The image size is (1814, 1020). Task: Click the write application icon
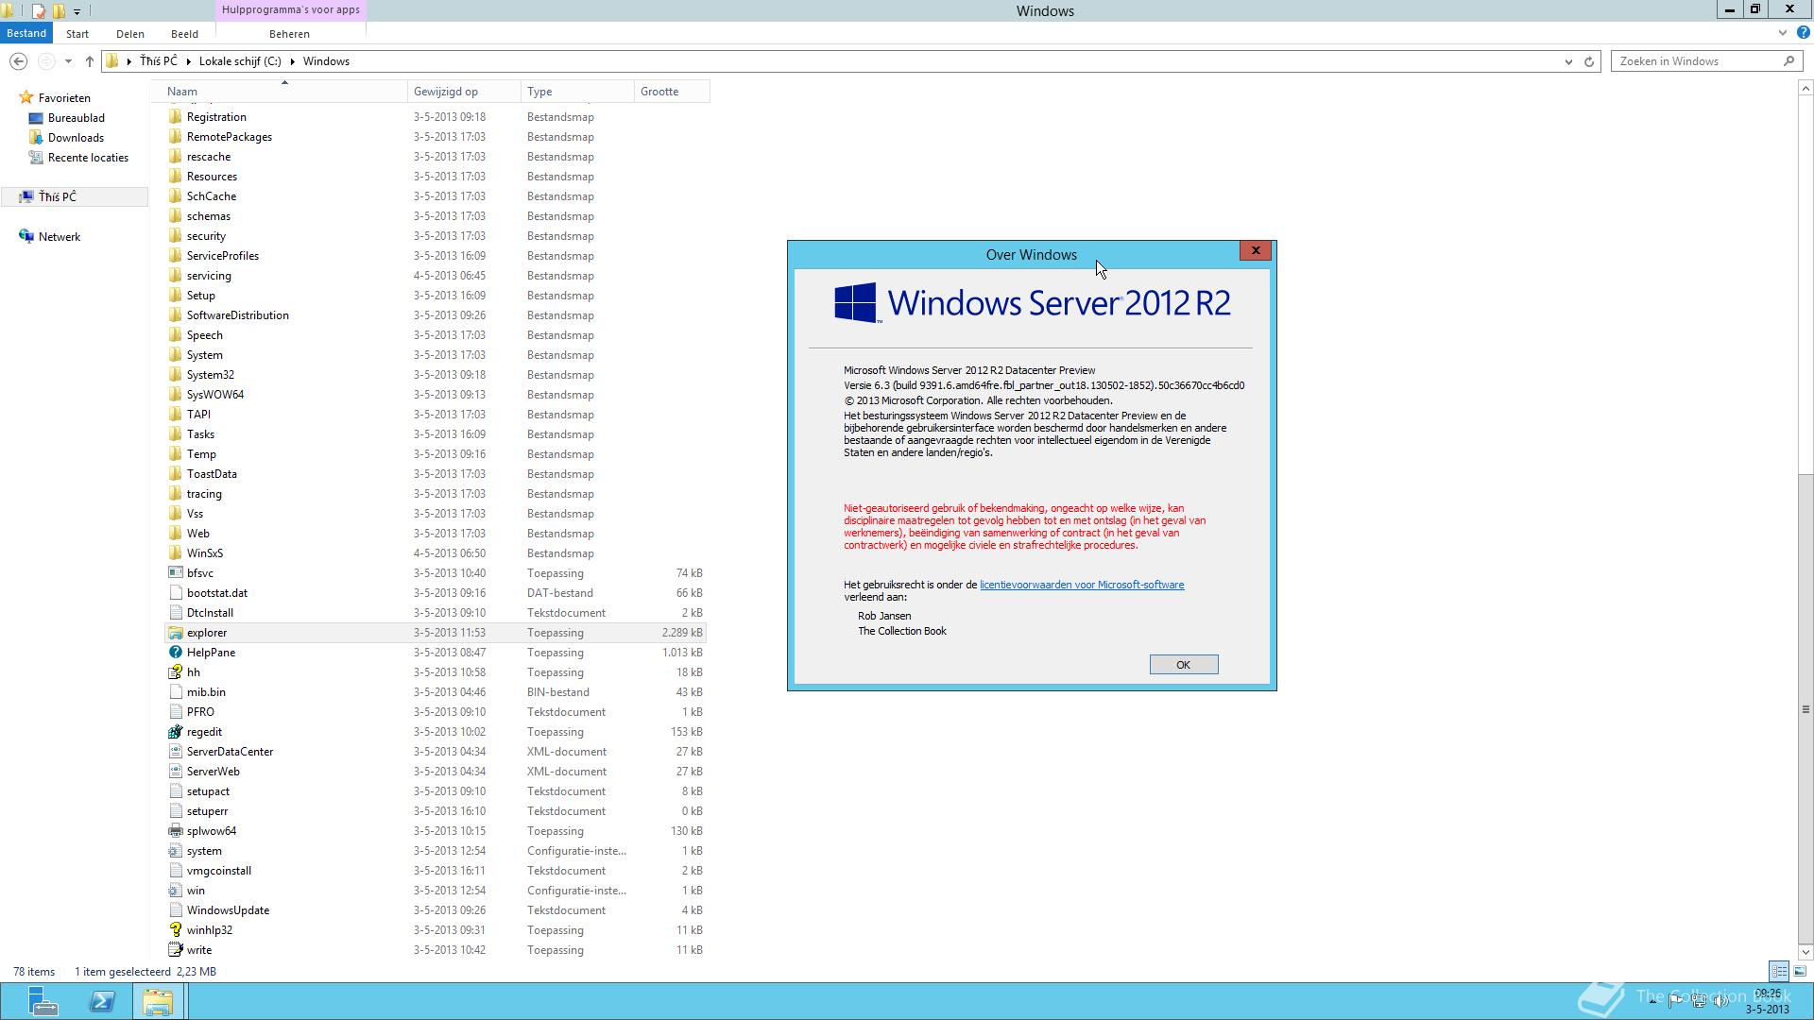[175, 950]
